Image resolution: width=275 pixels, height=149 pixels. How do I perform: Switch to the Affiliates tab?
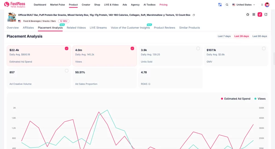click(28, 28)
